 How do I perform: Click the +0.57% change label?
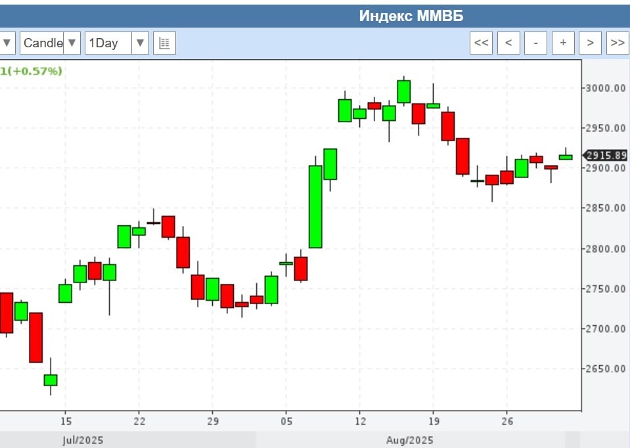pyautogui.click(x=36, y=71)
